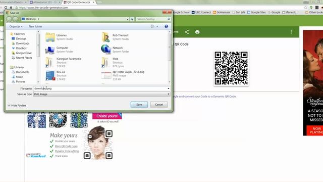Open the Sun Life bookmark

click(239, 12)
